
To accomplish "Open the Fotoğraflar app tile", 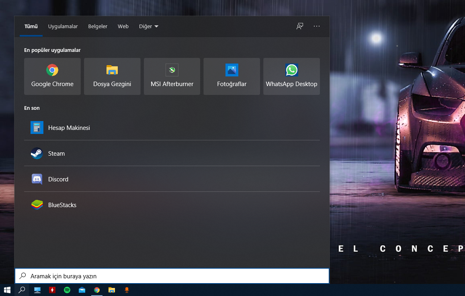I will point(231,76).
